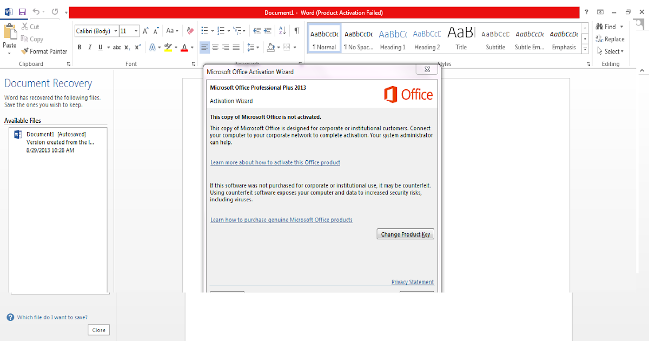649x341 pixels.
Task: Open Font dialog box launcher
Action: coord(194,64)
